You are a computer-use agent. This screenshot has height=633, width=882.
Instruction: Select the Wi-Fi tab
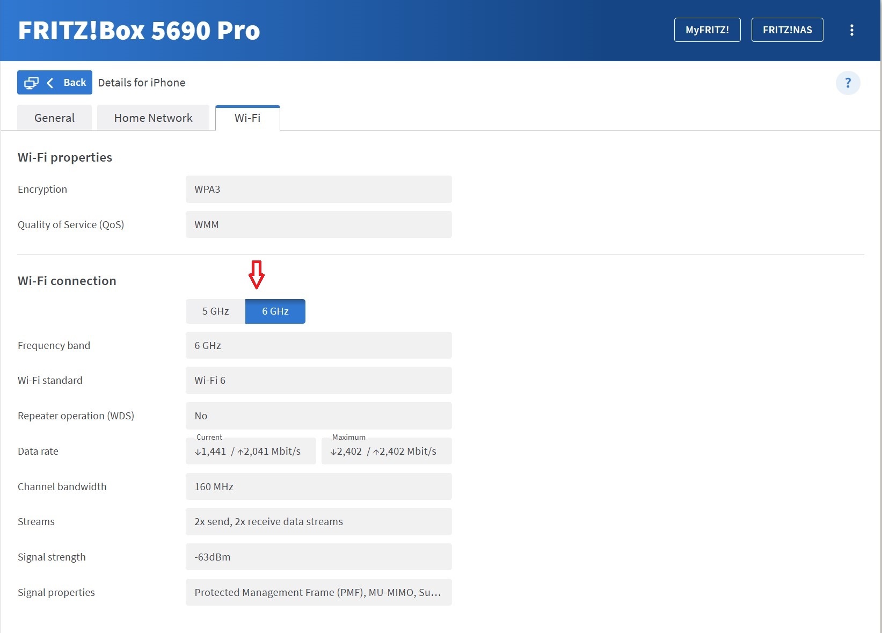point(247,118)
